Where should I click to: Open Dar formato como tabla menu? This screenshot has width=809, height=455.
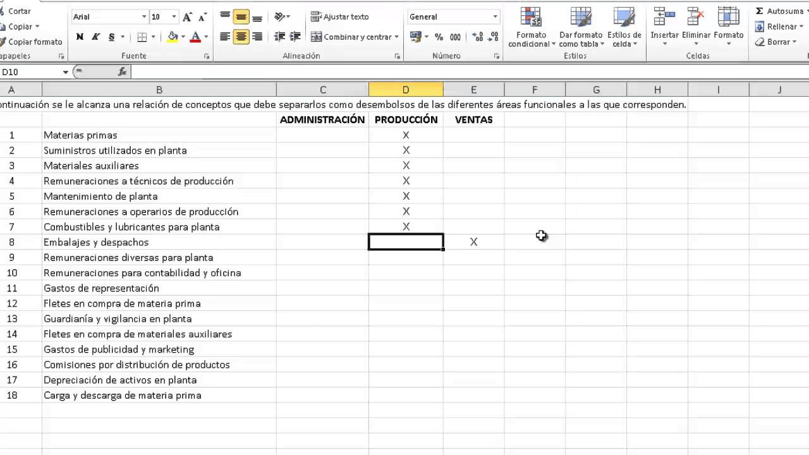coord(581,27)
